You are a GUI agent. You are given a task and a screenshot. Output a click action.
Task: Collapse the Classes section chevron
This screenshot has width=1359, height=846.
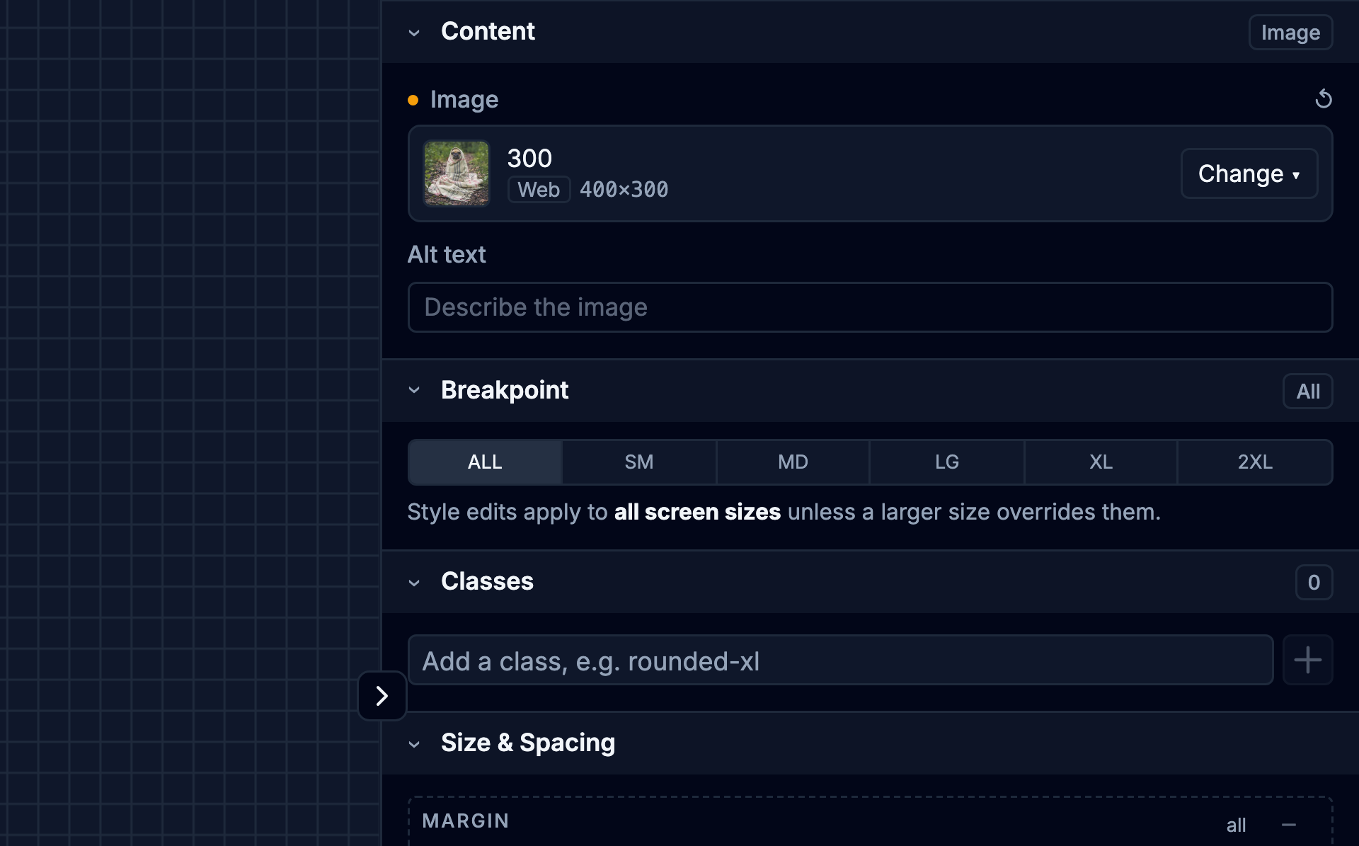pyautogui.click(x=414, y=583)
